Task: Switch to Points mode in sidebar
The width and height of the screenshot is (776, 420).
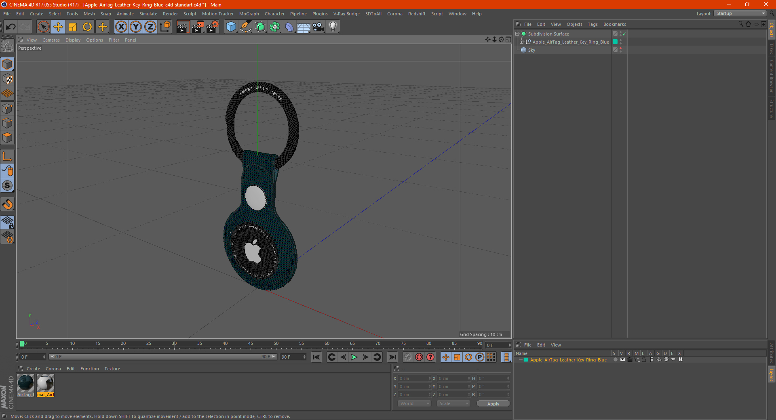Action: tap(7, 109)
